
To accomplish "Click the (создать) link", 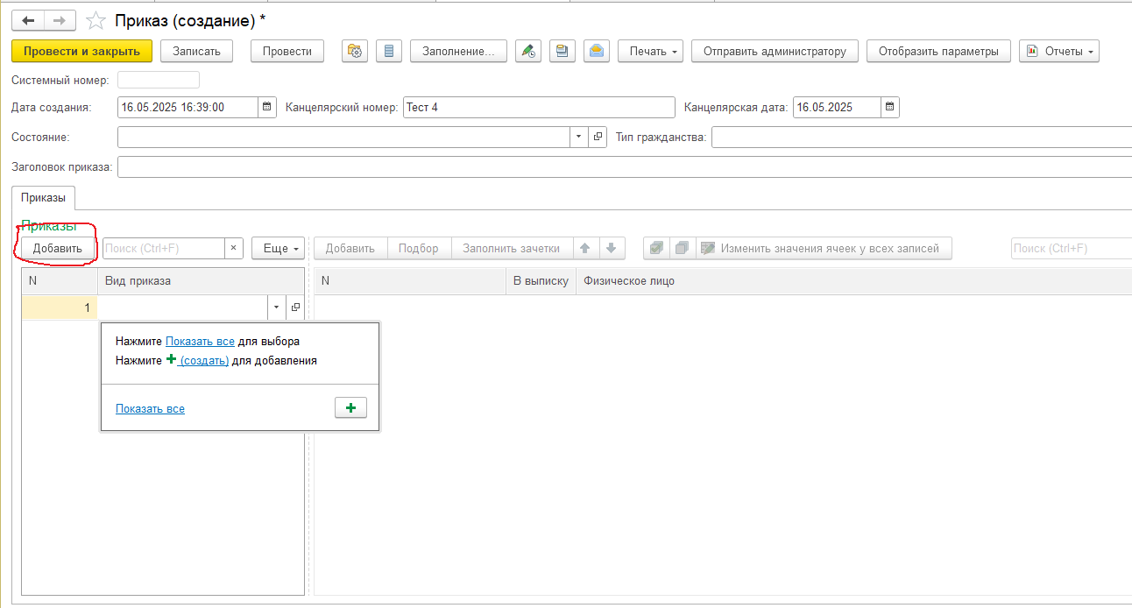I will pyautogui.click(x=204, y=360).
